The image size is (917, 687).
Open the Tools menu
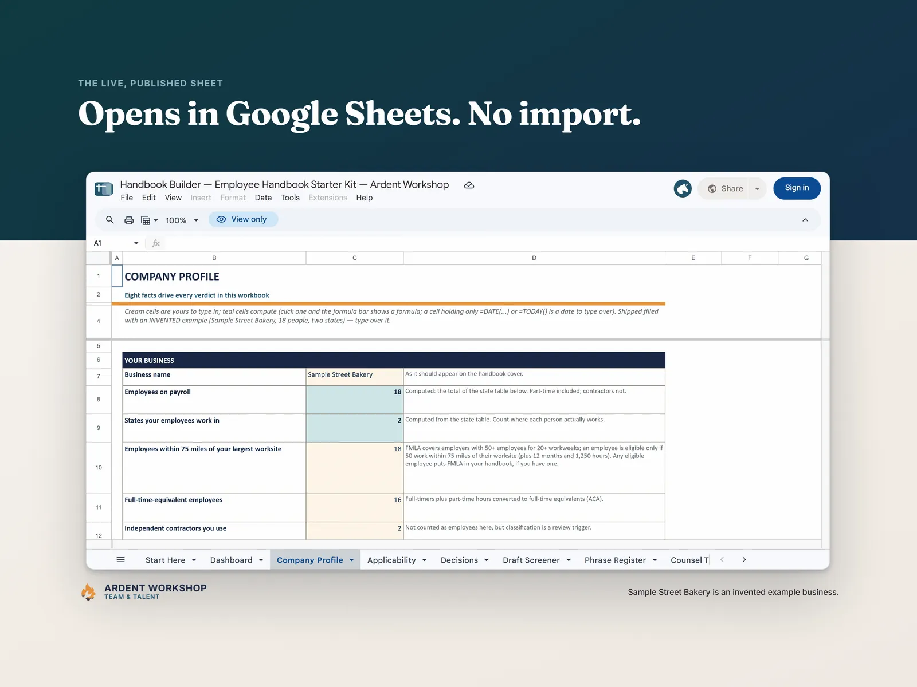tap(290, 198)
